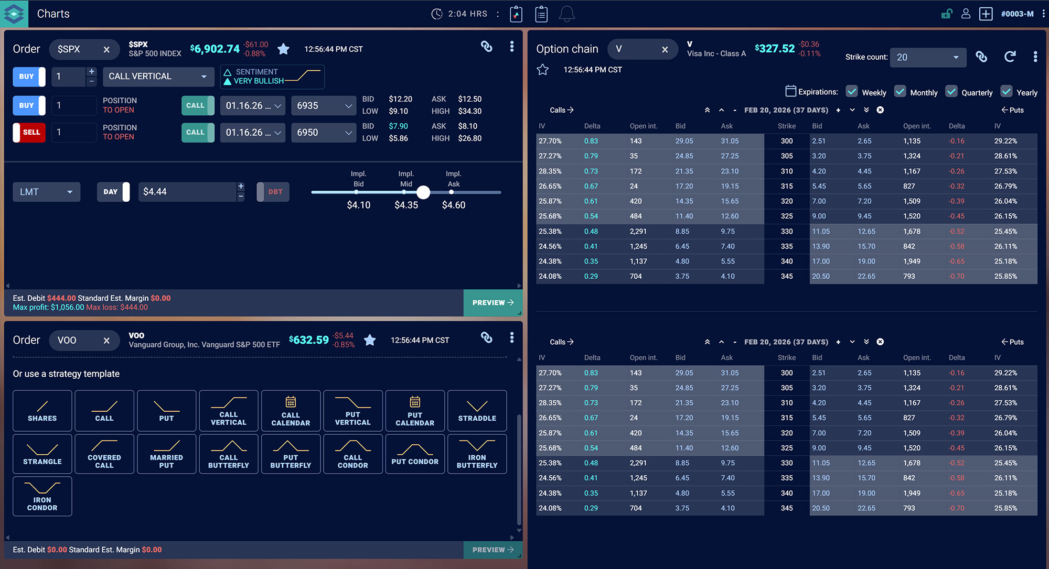Viewport: 1049px width, 569px height.
Task: Open the LMT order type dropdown
Action: click(x=46, y=192)
